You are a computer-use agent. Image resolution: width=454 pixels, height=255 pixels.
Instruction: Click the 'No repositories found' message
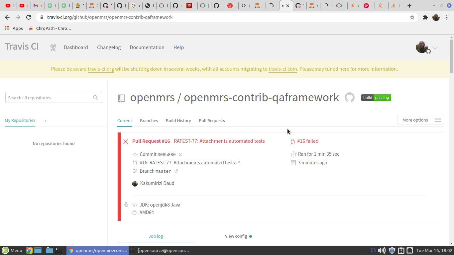click(54, 143)
